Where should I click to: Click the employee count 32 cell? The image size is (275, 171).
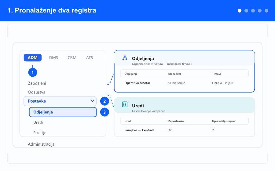(x=170, y=130)
